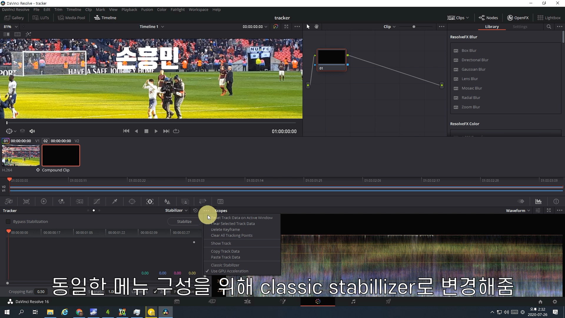Choose Classic Stabilizer from menu
565x318 pixels.
pyautogui.click(x=225, y=265)
